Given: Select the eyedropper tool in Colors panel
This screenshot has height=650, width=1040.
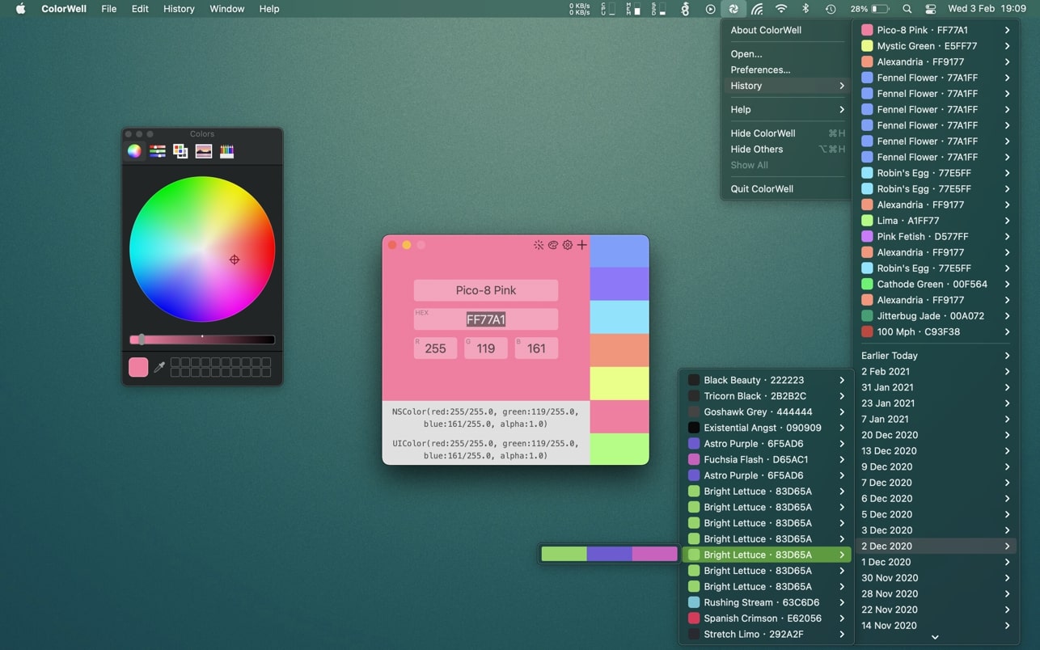Looking at the screenshot, I should pos(159,367).
